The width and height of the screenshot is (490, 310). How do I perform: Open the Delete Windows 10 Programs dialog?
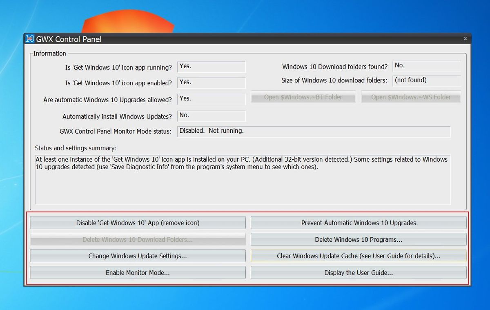[x=359, y=239]
